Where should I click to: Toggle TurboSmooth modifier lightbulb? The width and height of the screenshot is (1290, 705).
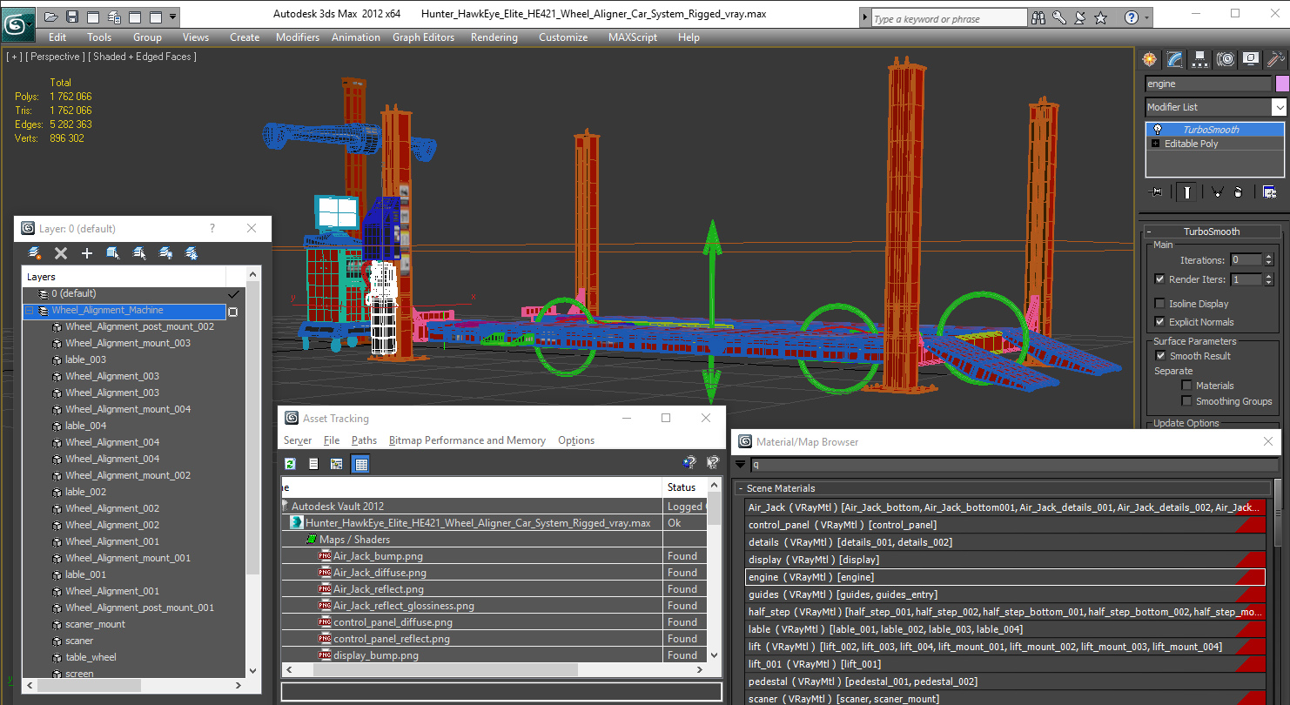click(1158, 130)
